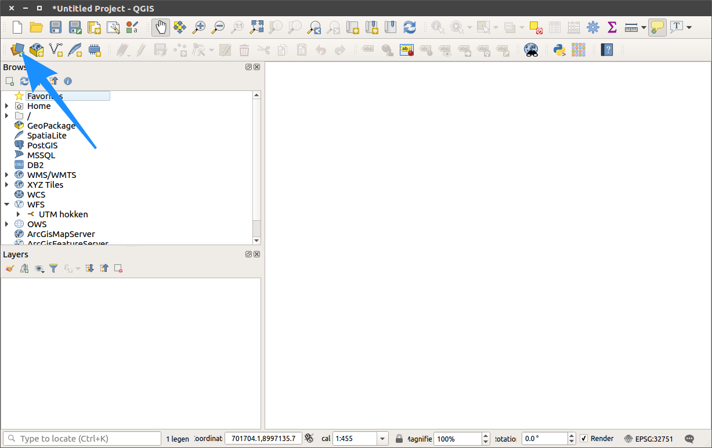Collapse All items in Browser panel
This screenshot has width=712, height=448.
point(53,81)
